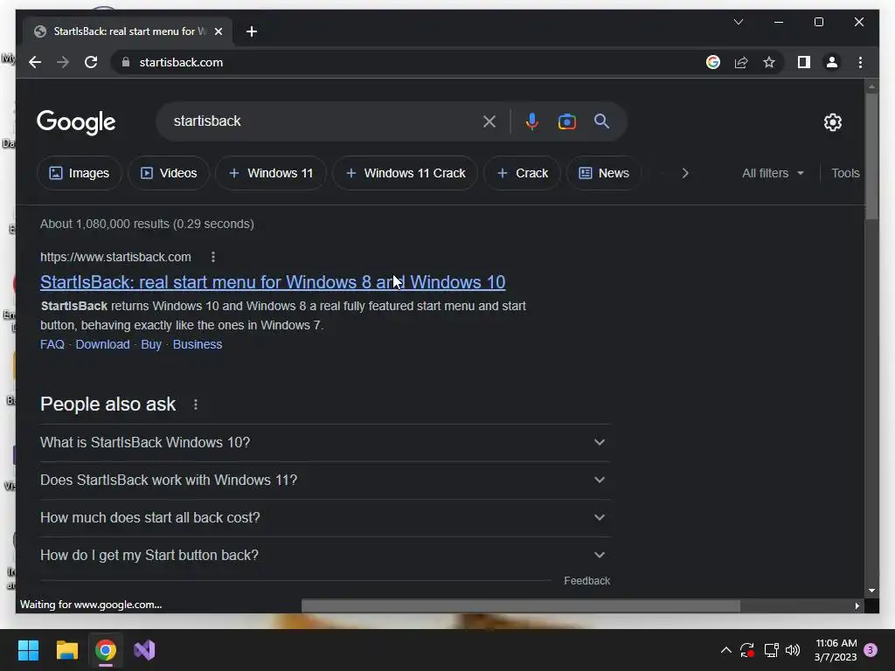Click the horizontal scrollbar thumb

[521, 605]
